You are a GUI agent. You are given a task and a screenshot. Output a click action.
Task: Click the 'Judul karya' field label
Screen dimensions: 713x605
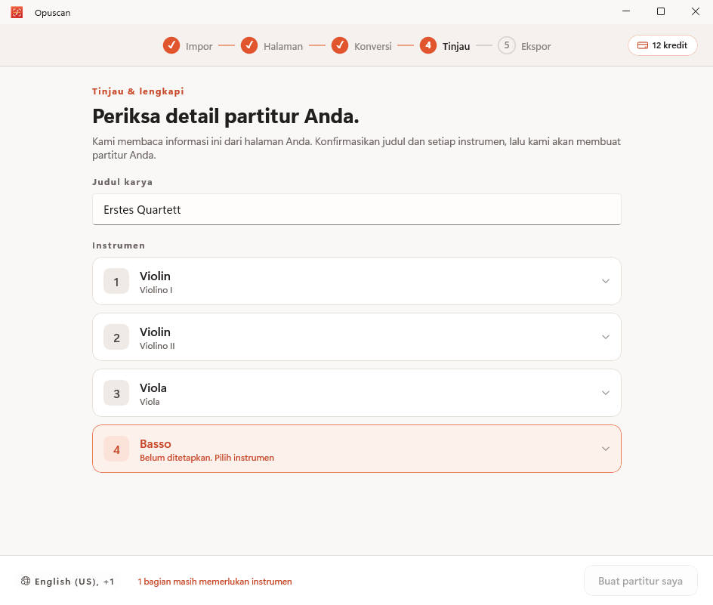click(x=122, y=182)
